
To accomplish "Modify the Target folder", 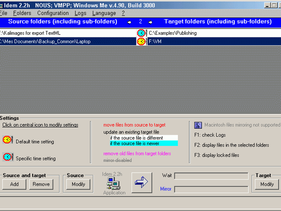I will [267, 184].
